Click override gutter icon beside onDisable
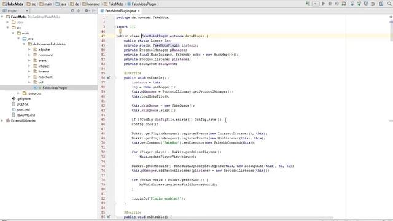This screenshot has width=393, height=221. (109, 217)
